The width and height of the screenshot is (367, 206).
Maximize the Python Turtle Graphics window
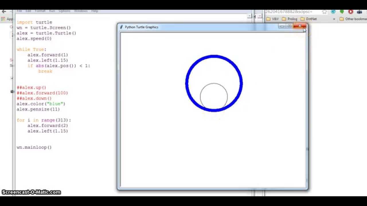pyautogui.click(x=289, y=26)
